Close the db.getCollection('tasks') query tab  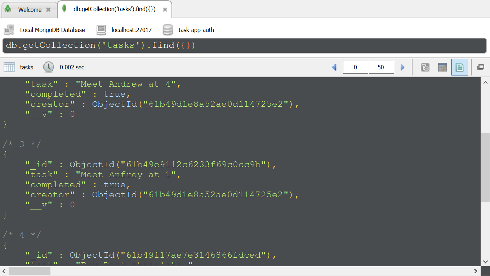tap(165, 10)
